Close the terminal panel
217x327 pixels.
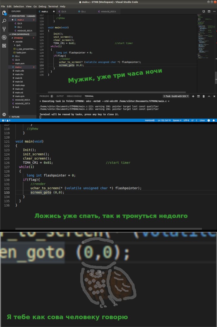click(214, 96)
